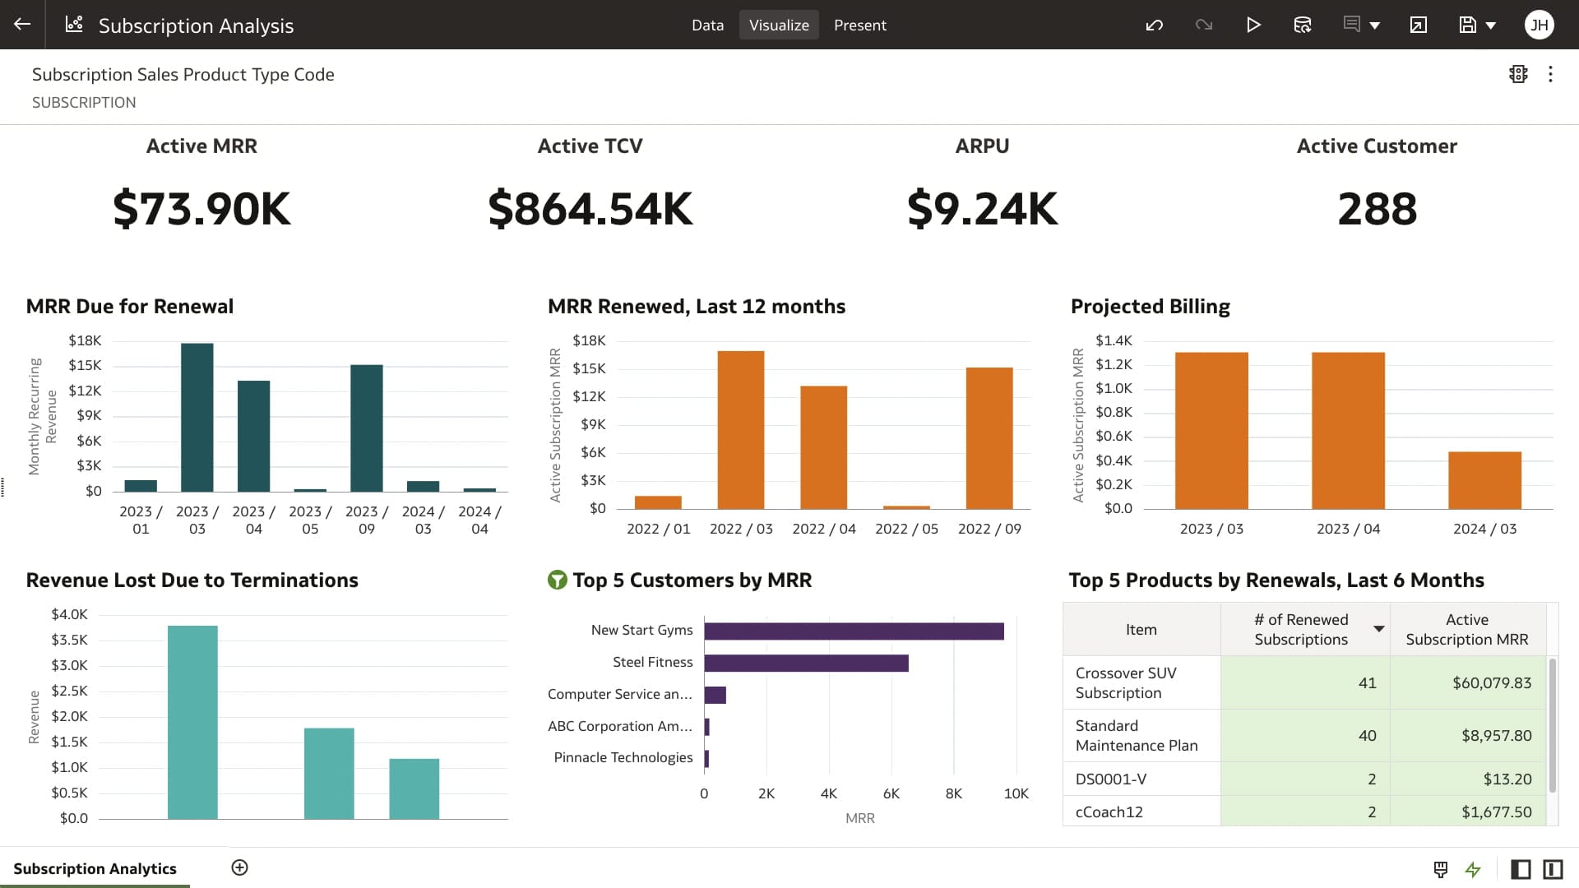
Task: Open the JH user profile avatar
Action: (x=1539, y=25)
